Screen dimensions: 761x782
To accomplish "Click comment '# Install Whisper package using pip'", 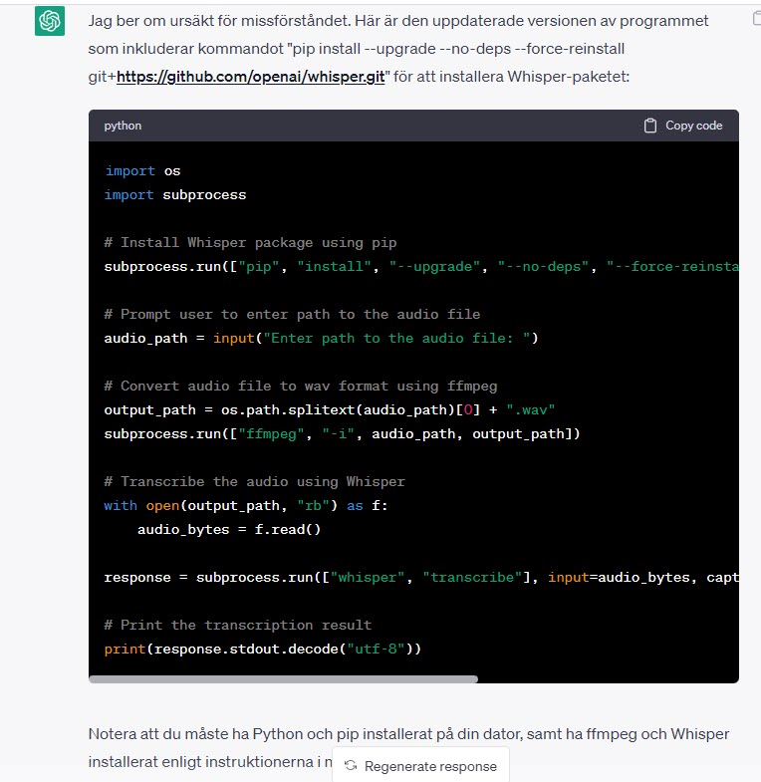I will tap(250, 243).
